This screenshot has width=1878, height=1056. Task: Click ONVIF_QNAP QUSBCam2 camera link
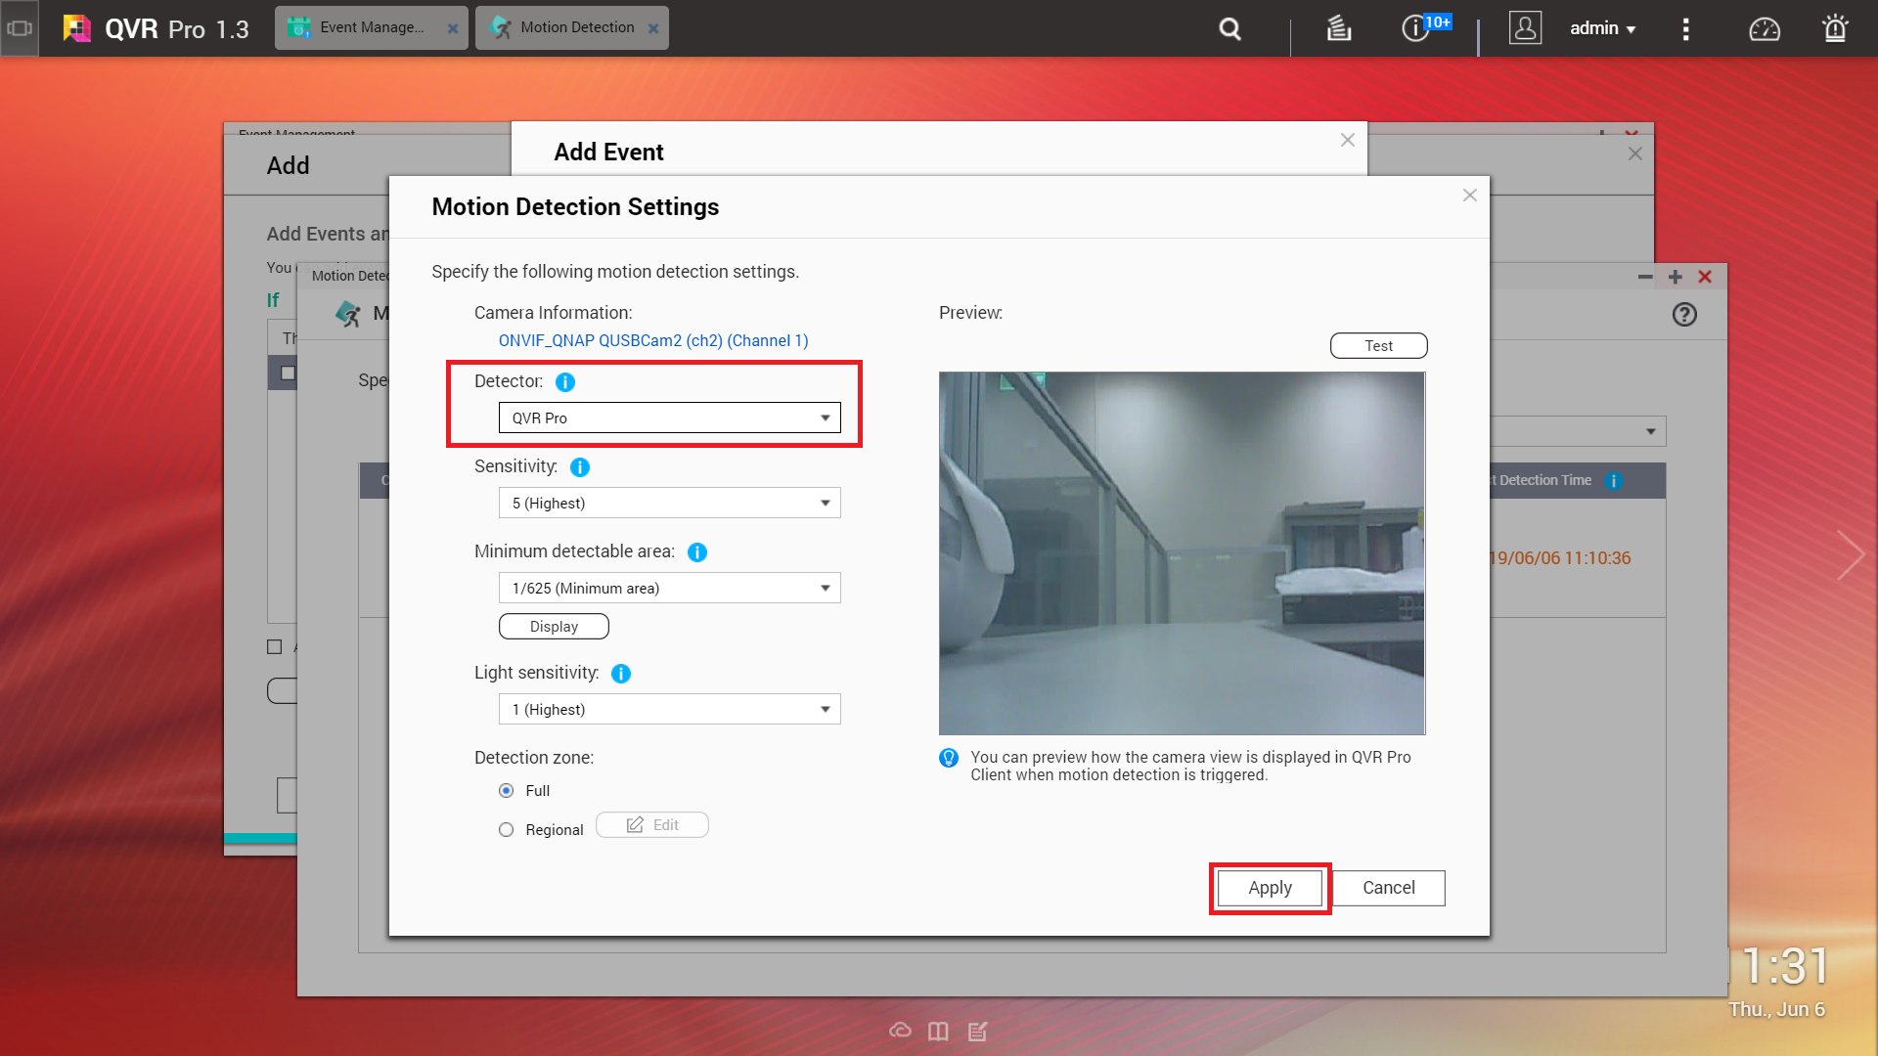point(653,340)
